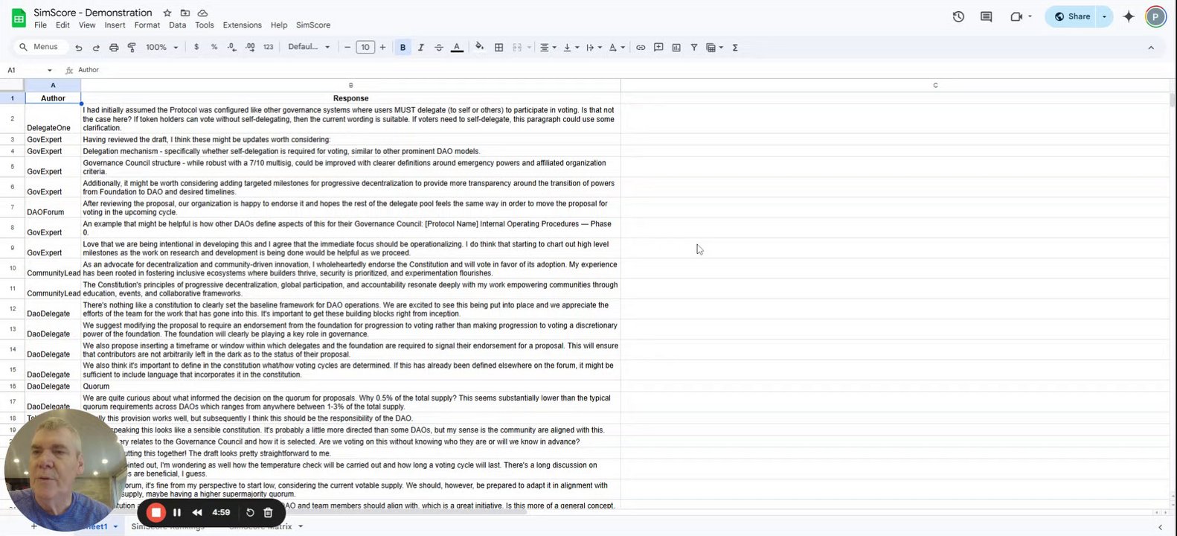Insert a comment
The image size is (1177, 536).
(658, 47)
